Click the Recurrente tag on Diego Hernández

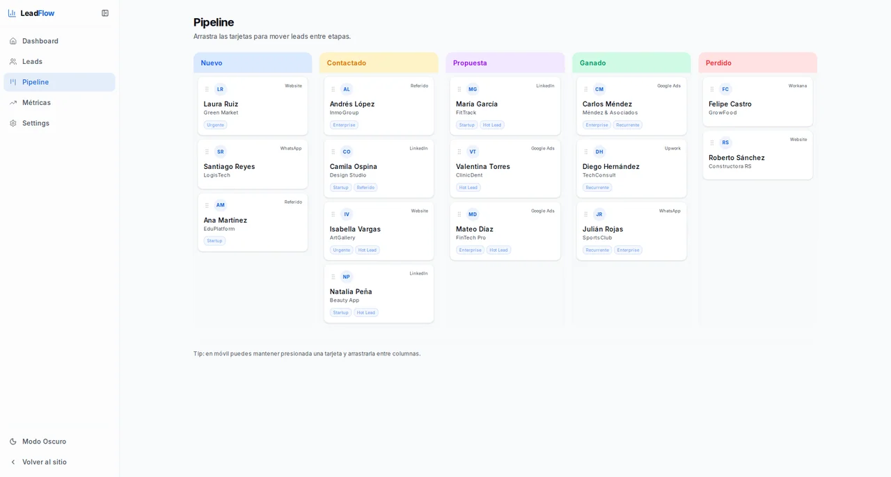click(x=597, y=188)
